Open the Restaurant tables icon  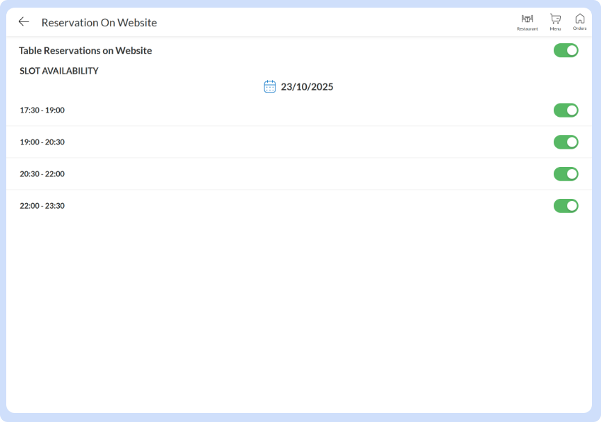click(x=527, y=19)
